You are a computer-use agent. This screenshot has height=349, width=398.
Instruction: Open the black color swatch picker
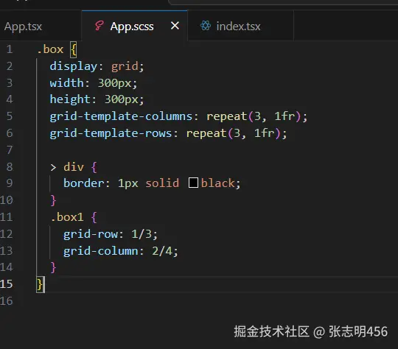193,183
